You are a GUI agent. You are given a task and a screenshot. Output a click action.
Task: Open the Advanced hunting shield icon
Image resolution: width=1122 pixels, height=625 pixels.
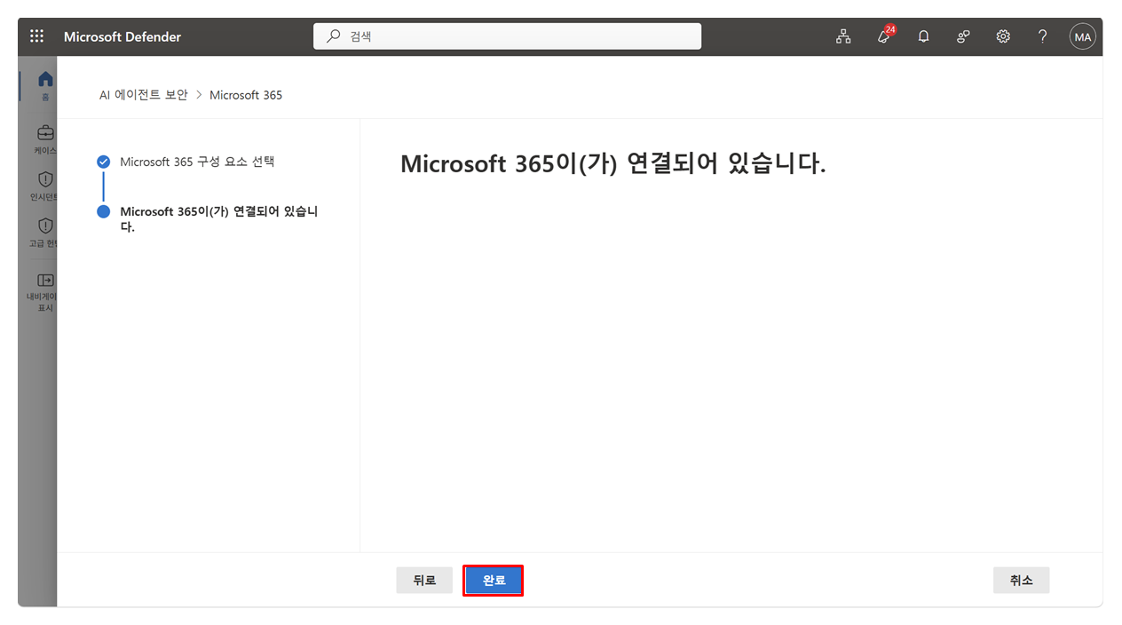click(45, 225)
